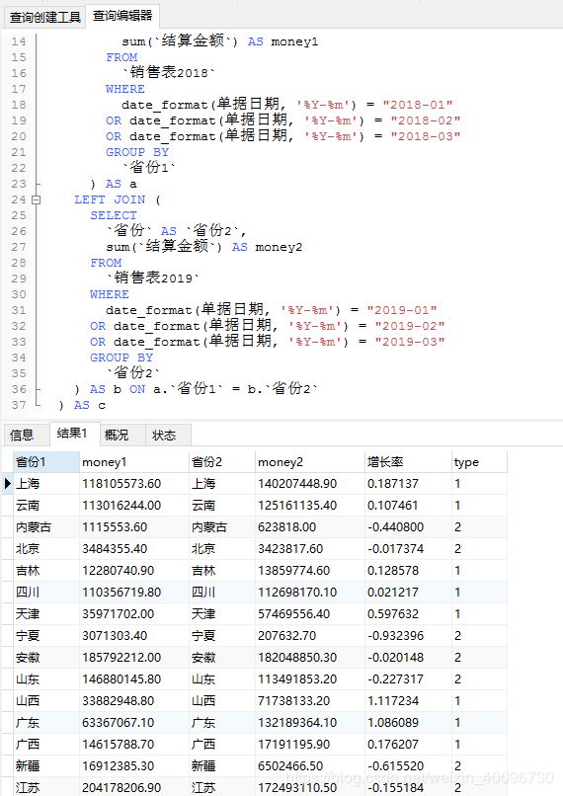Viewport: 563px width, 796px height.
Task: Click the 省份2 column header
Action: 222,462
